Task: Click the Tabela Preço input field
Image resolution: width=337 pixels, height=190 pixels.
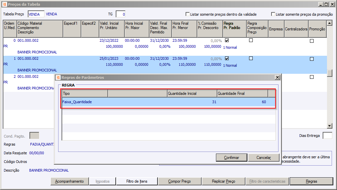Action: click(36, 14)
